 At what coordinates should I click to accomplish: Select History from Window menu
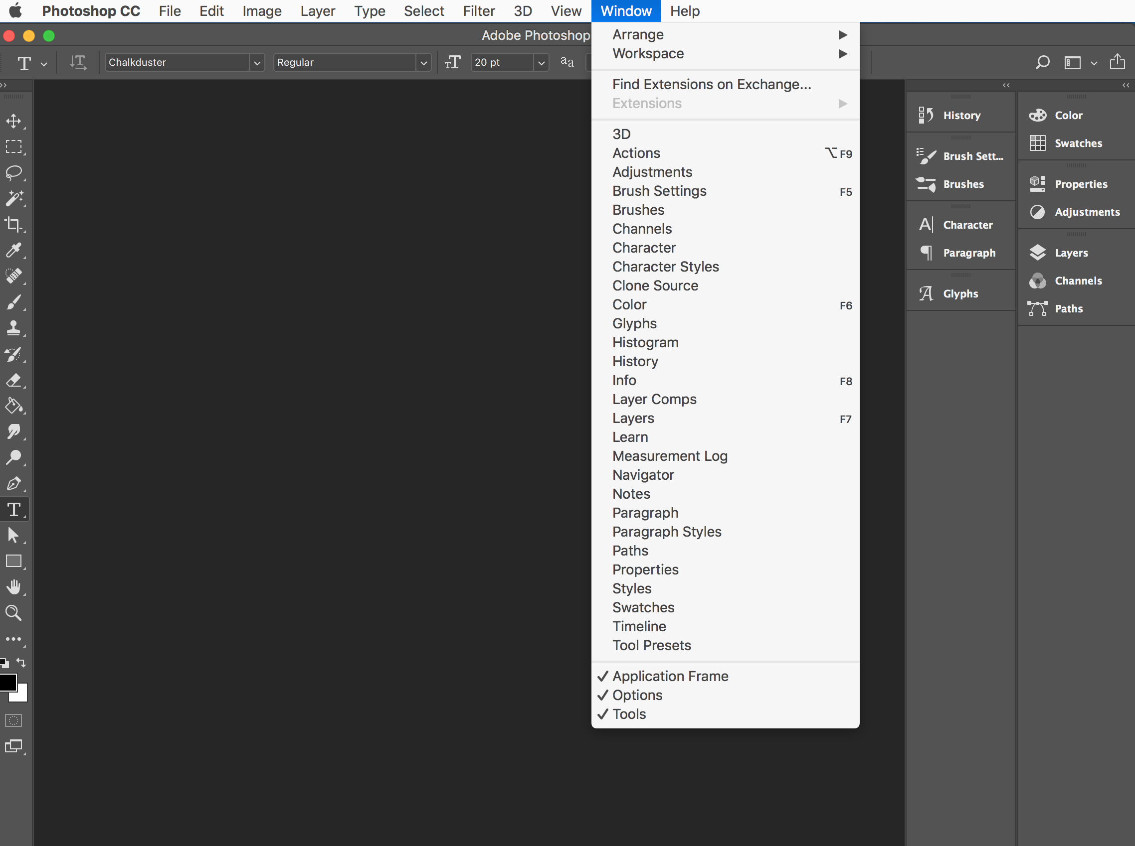[635, 361]
